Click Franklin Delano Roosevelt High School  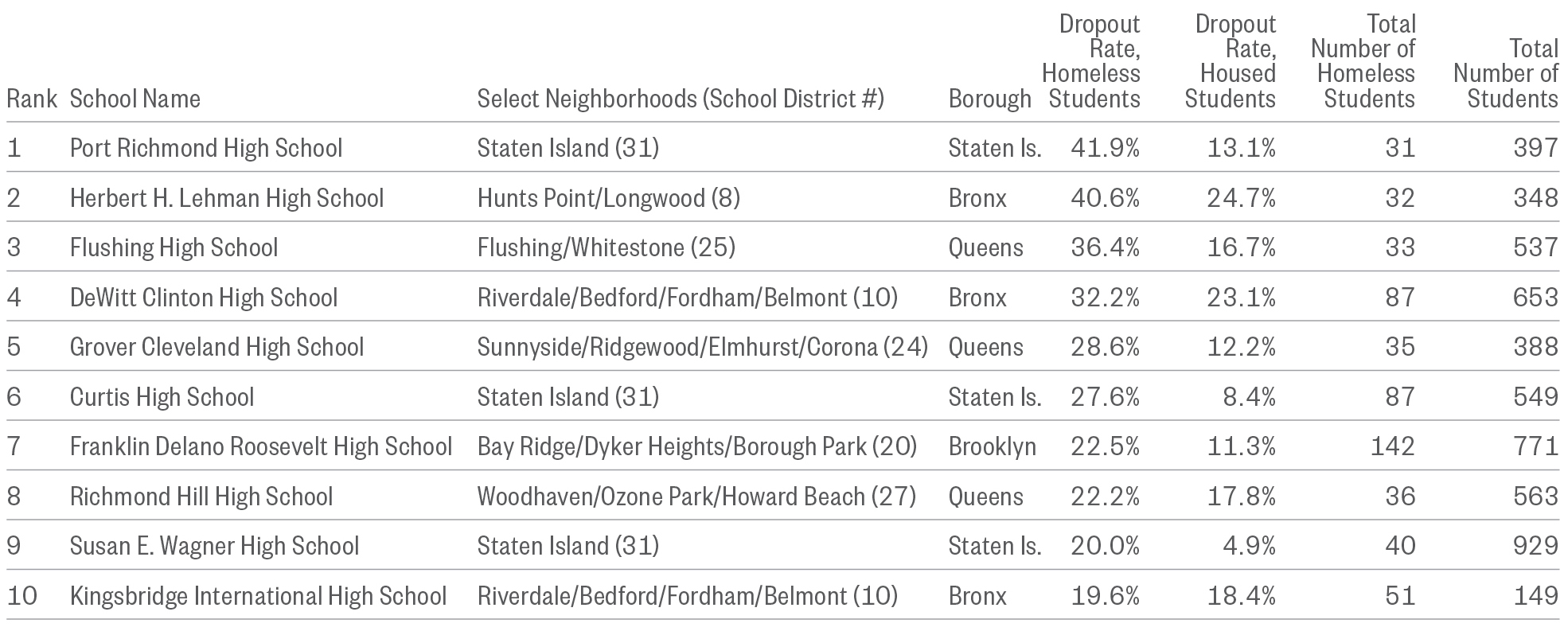click(261, 446)
